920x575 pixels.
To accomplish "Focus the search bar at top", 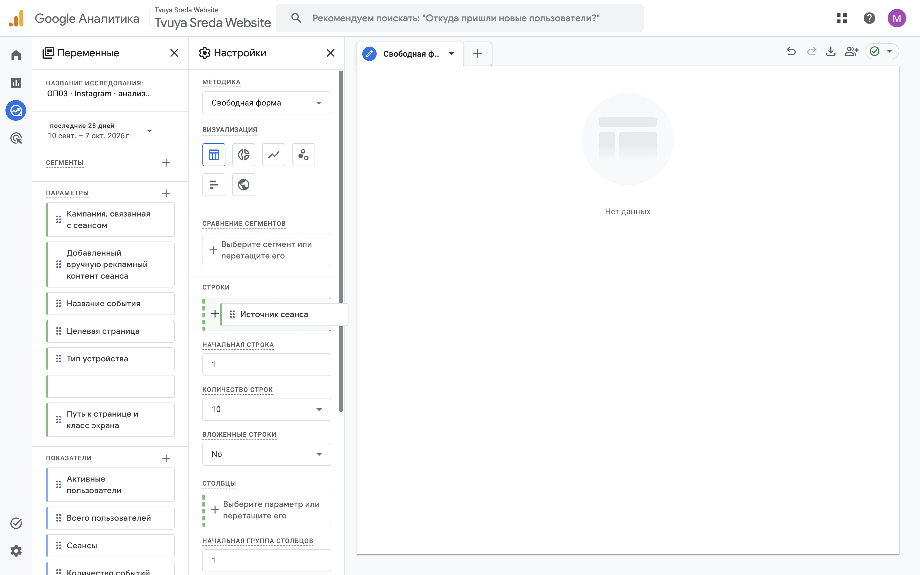I will 459,18.
